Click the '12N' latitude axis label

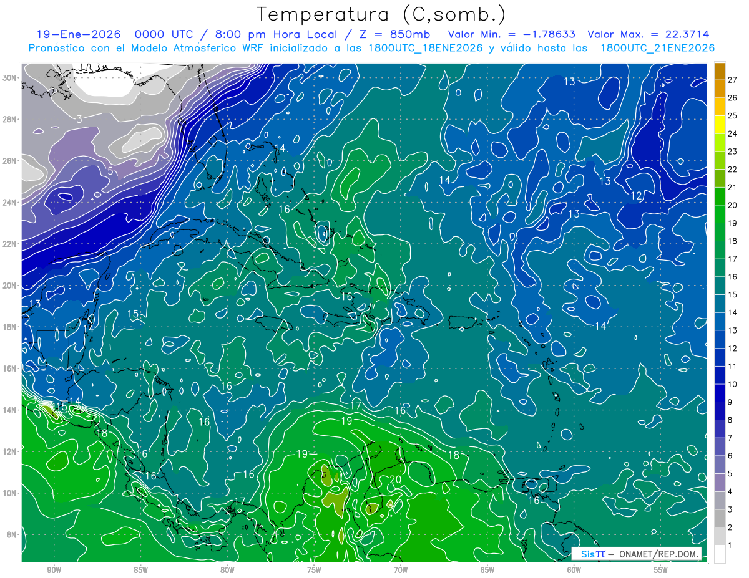(x=11, y=451)
